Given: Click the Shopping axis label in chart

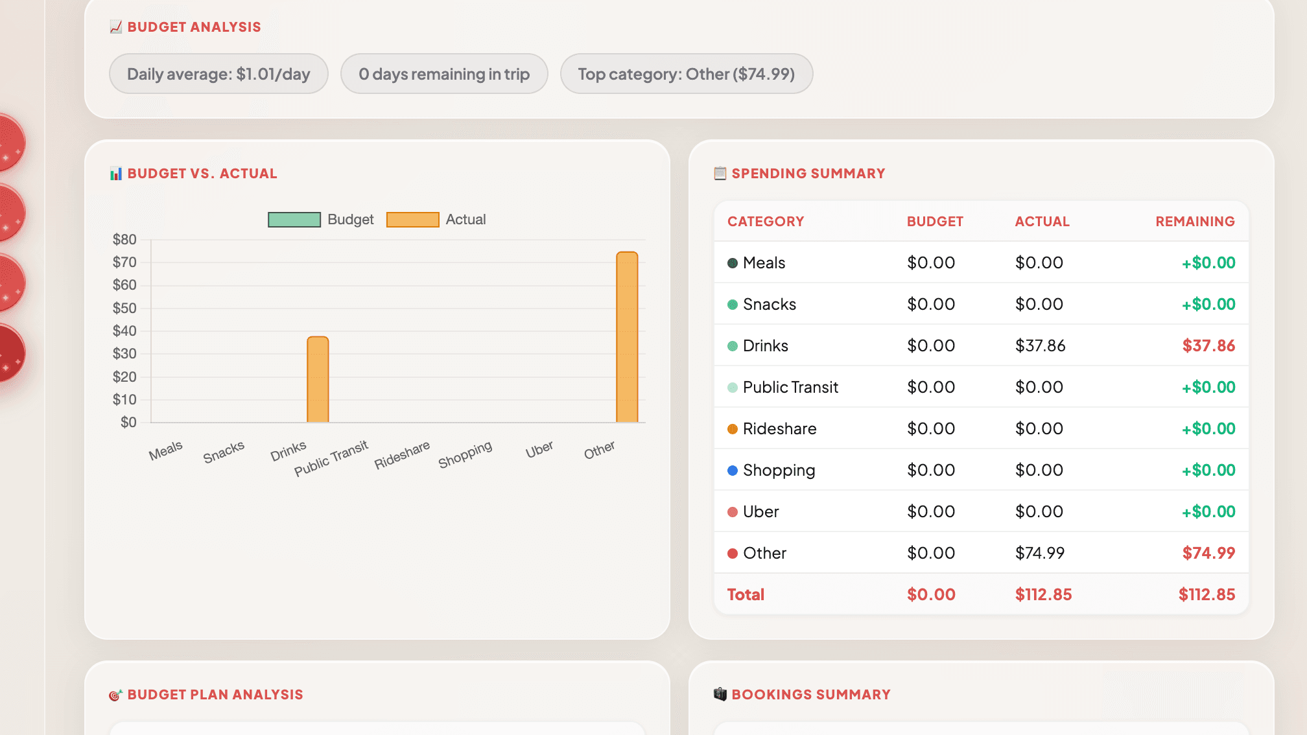Looking at the screenshot, I should [x=465, y=454].
